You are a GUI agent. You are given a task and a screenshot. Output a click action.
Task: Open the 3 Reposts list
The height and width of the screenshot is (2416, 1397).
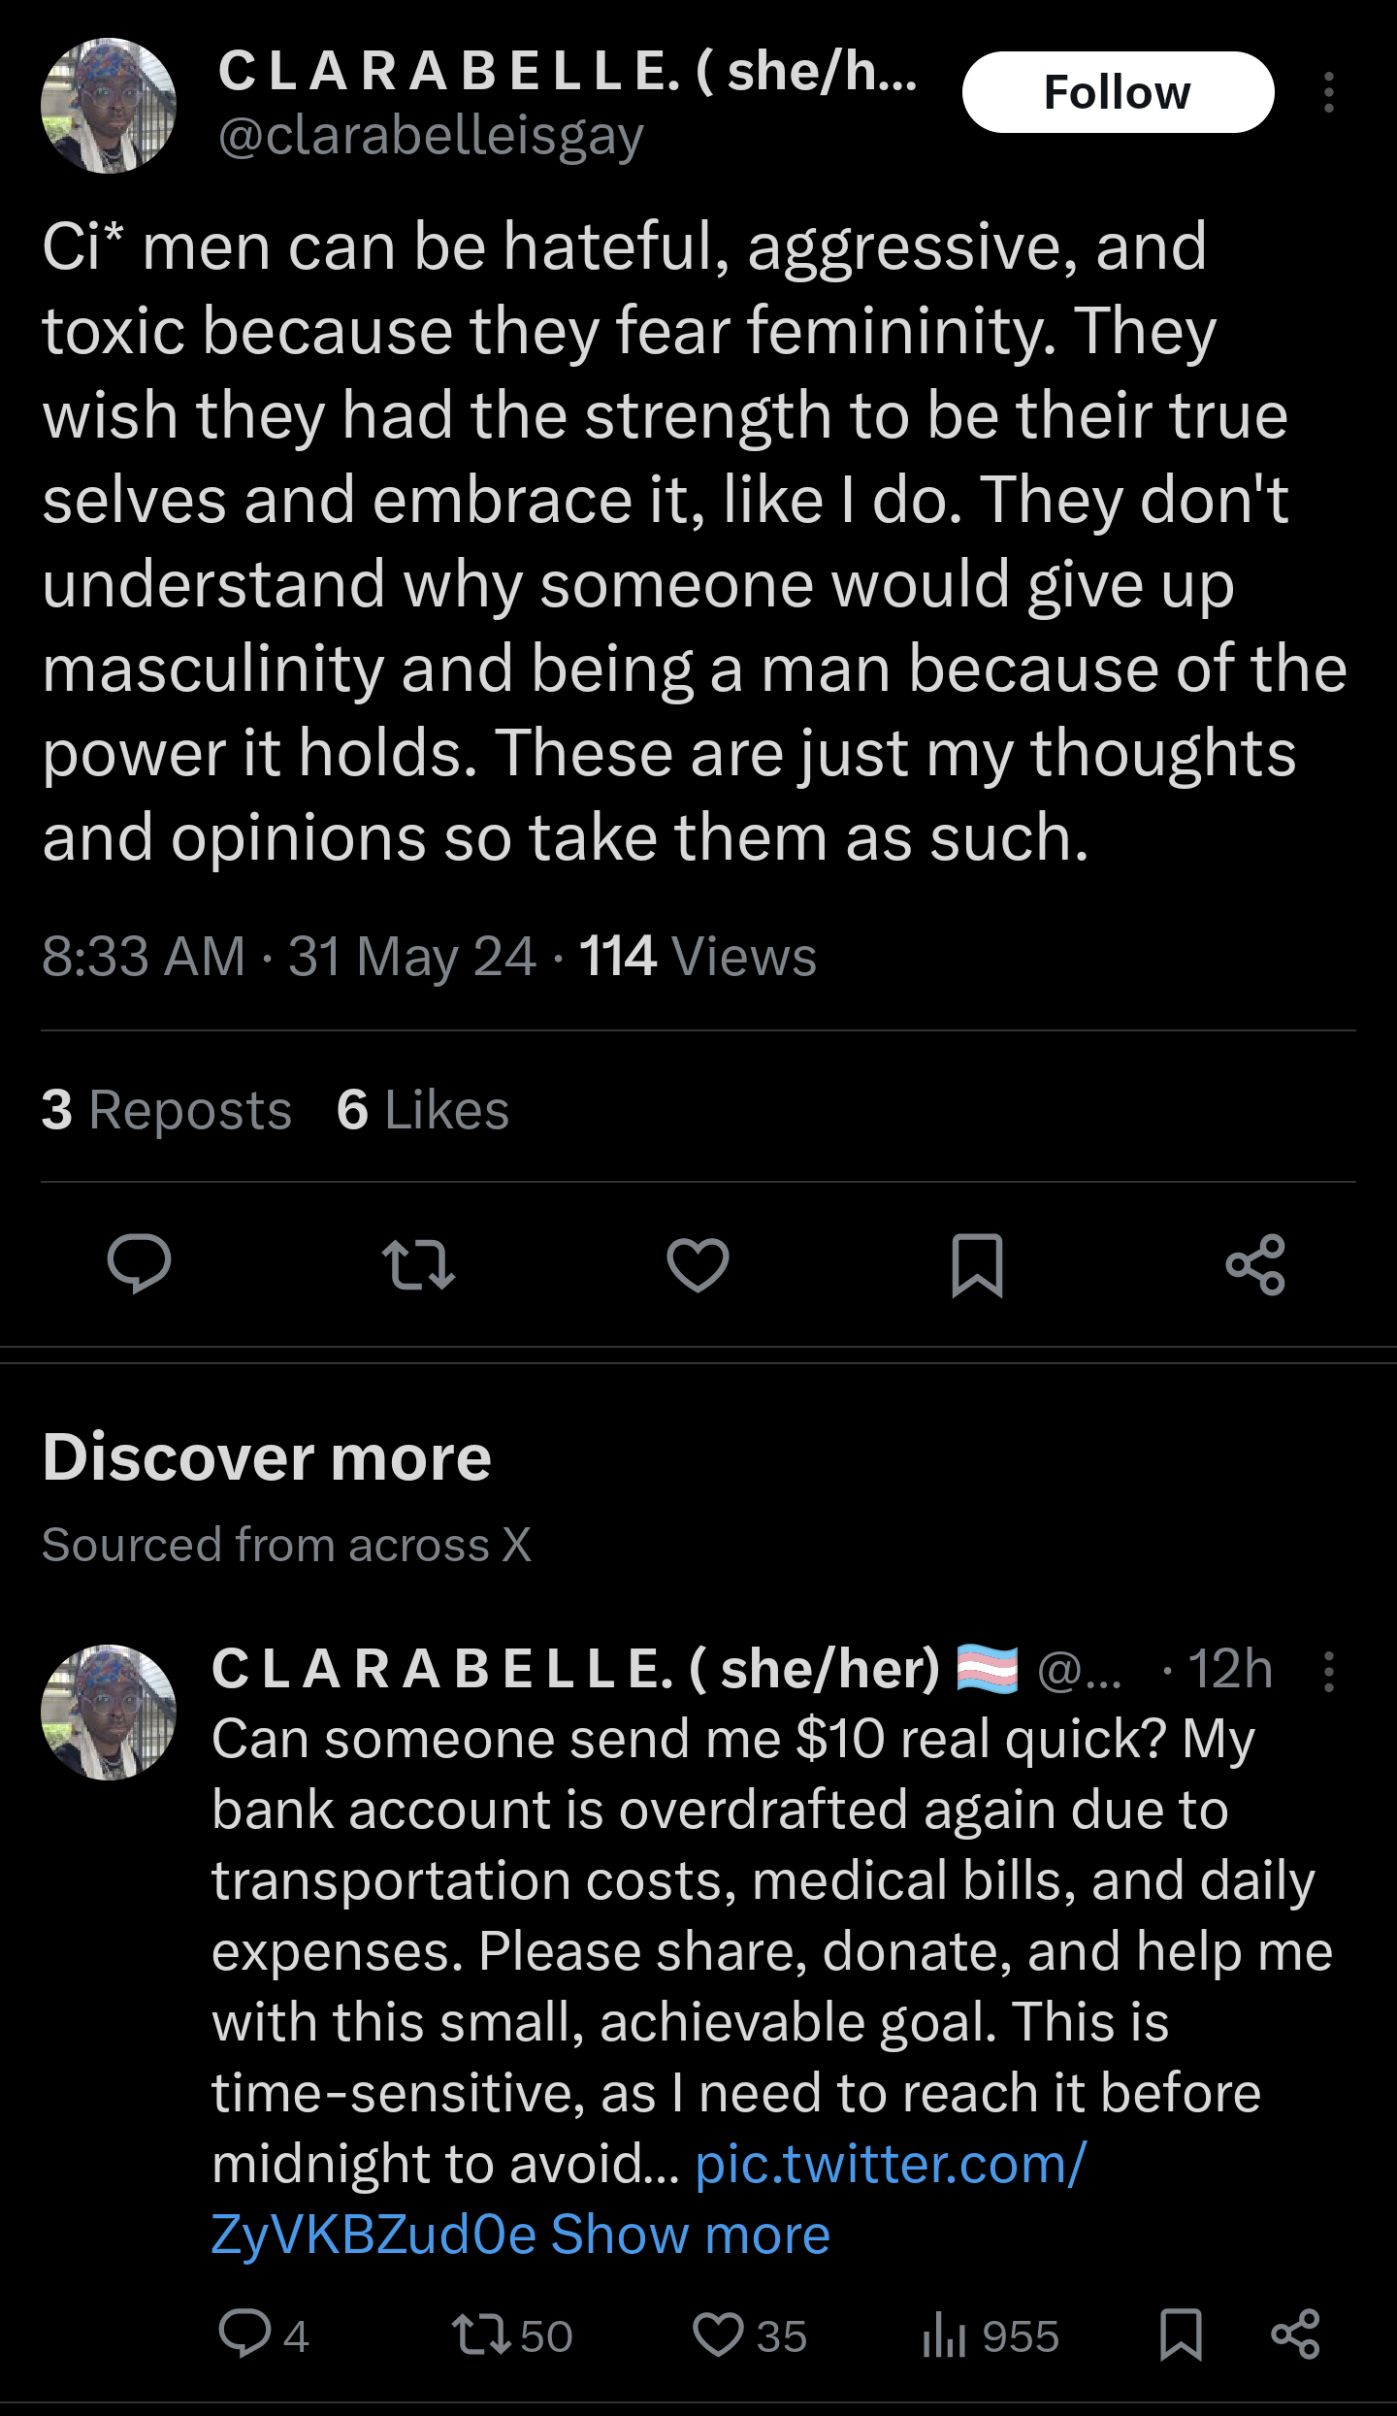(x=166, y=1109)
